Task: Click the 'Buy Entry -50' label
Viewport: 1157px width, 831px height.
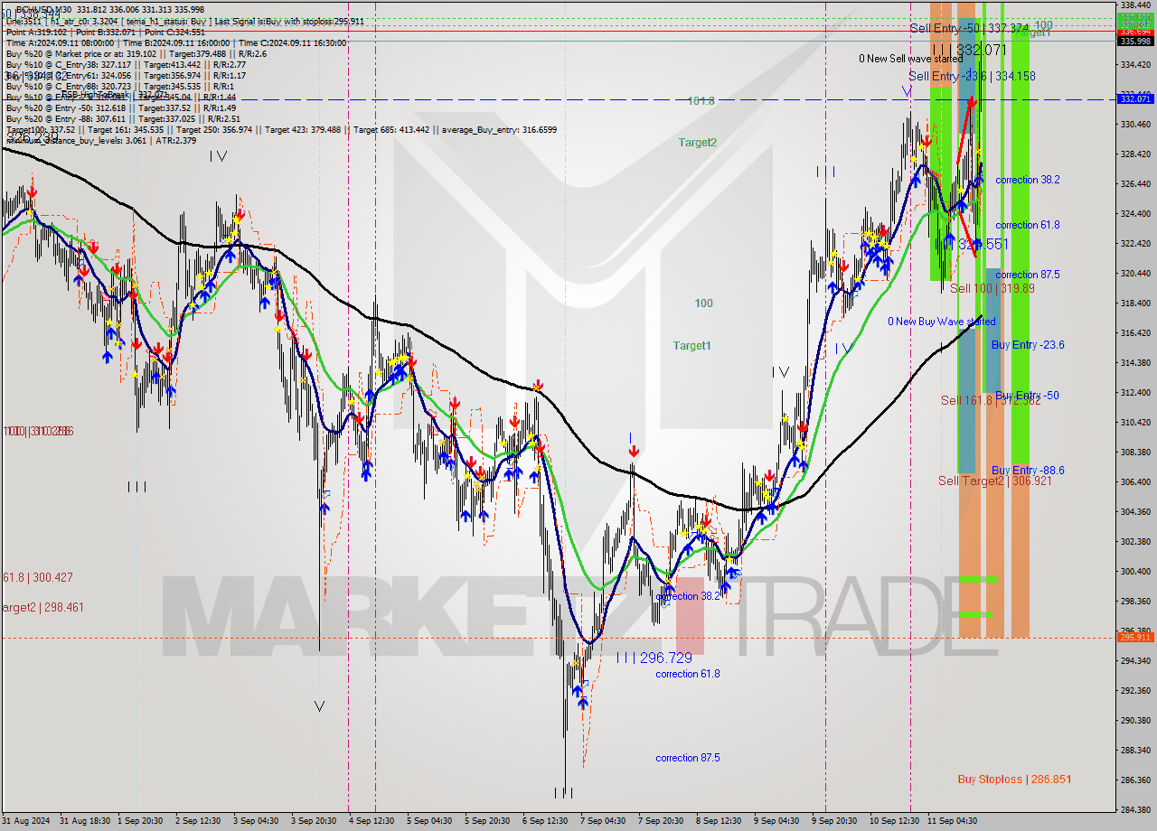Action: [x=1027, y=396]
